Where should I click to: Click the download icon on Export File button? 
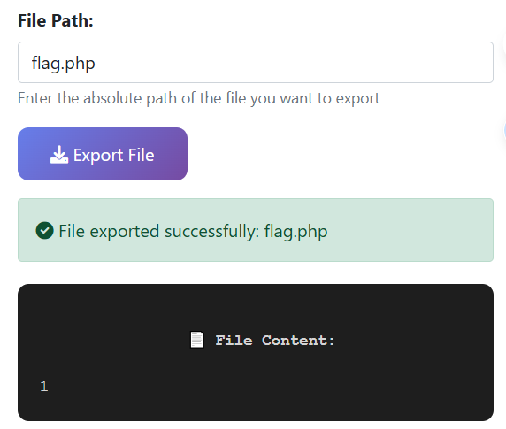[x=59, y=155]
